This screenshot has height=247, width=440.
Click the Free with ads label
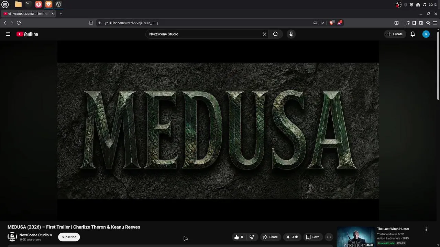pos(386,243)
